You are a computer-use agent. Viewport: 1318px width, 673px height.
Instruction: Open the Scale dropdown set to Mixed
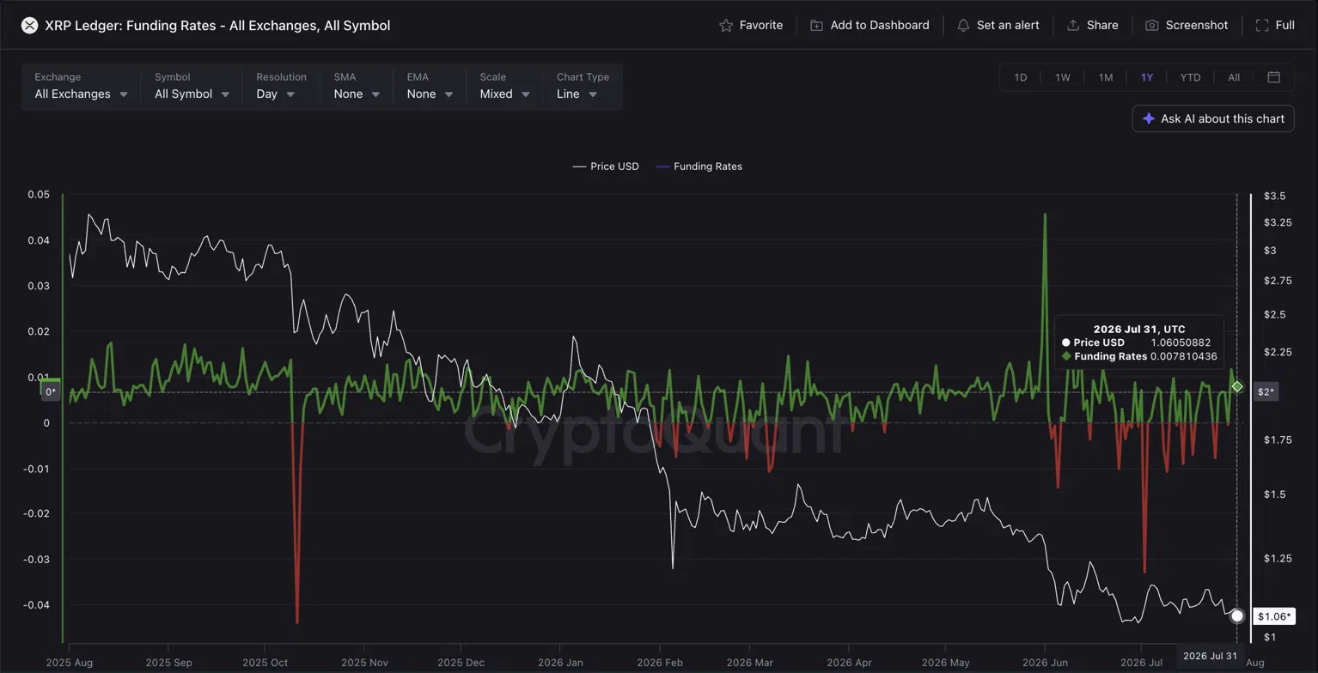coord(504,87)
